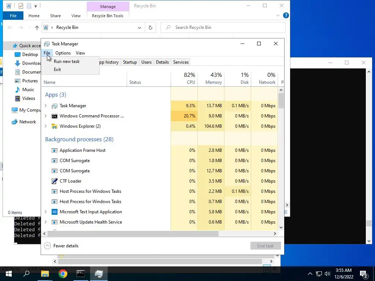The height and width of the screenshot is (281, 375).
Task: Expand the Task Manager process row
Action: click(46, 106)
